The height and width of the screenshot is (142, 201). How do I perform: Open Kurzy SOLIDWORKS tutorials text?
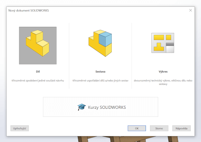107,107
